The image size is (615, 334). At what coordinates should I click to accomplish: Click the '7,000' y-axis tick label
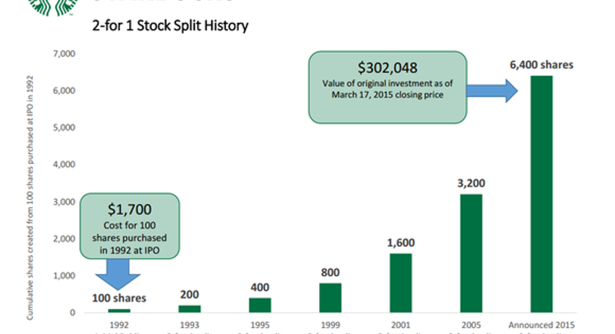click(64, 53)
